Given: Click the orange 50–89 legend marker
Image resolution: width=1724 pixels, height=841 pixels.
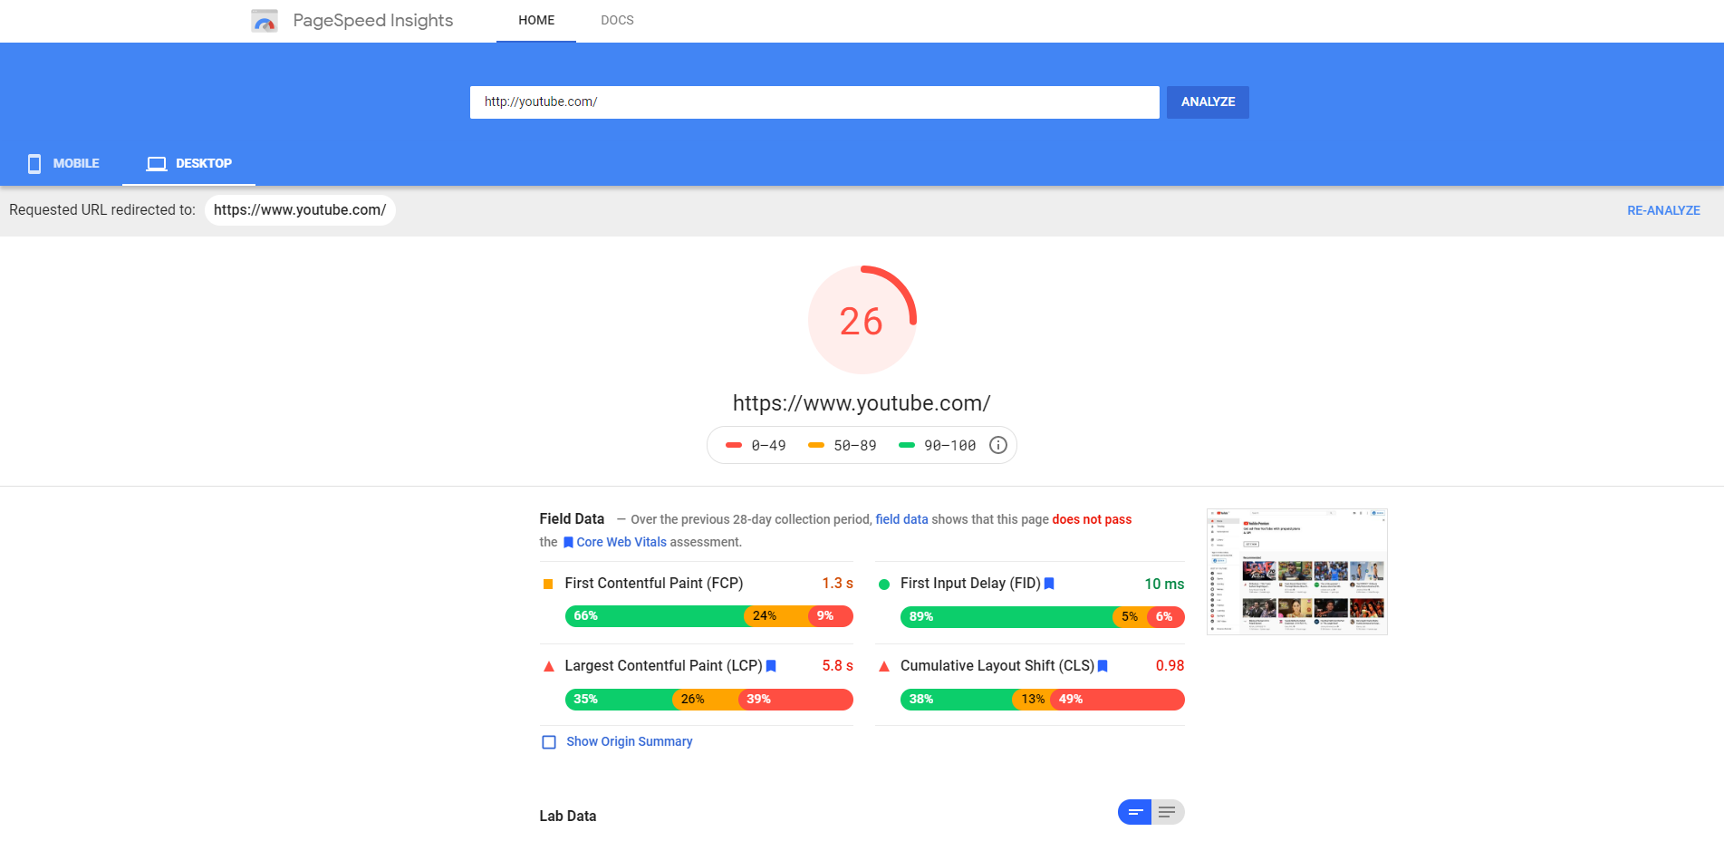Looking at the screenshot, I should coord(816,445).
